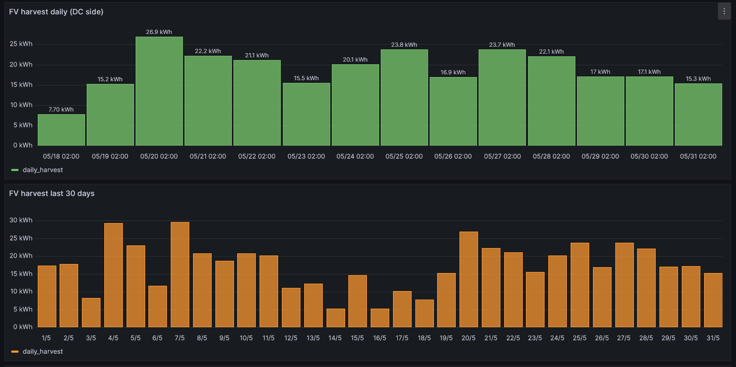
Task: Click the orange 14/5 bar in 30-day chart
Action: 336,318
